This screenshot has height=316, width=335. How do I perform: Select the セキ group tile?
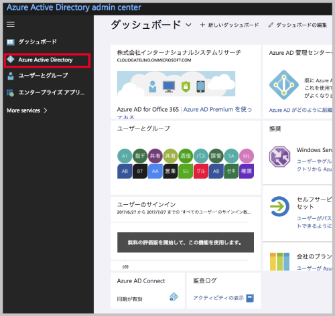click(231, 171)
